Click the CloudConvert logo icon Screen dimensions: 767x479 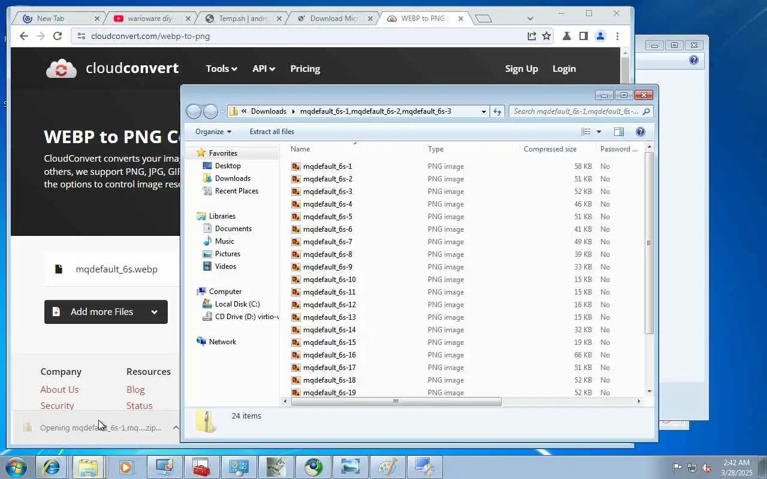pyautogui.click(x=61, y=69)
